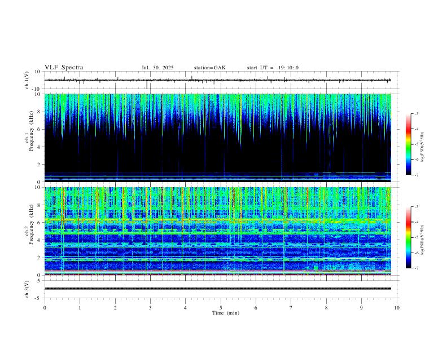Click the ch.2 "Frequency (kHz)" axis label
This screenshot has height=345, width=447.
pyautogui.click(x=32, y=225)
